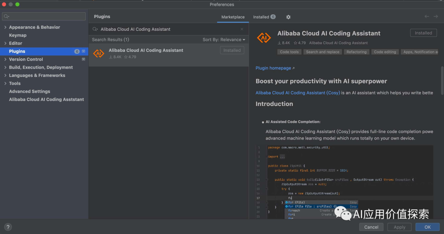444x234 pixels.
Task: Click the Search Results (1) label
Action: tap(111, 39)
